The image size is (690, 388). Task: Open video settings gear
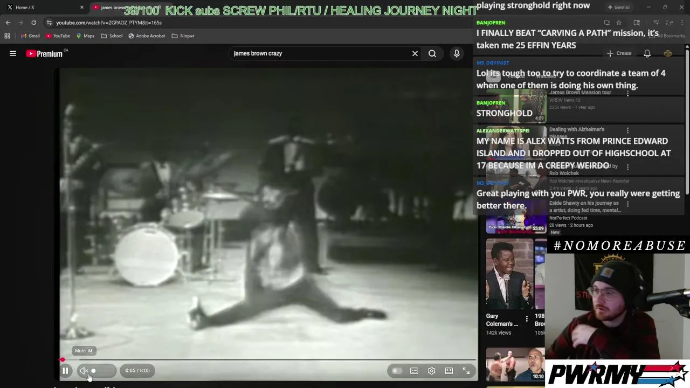pos(431,371)
